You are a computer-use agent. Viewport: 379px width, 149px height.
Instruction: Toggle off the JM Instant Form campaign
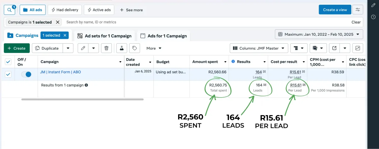[26, 74]
